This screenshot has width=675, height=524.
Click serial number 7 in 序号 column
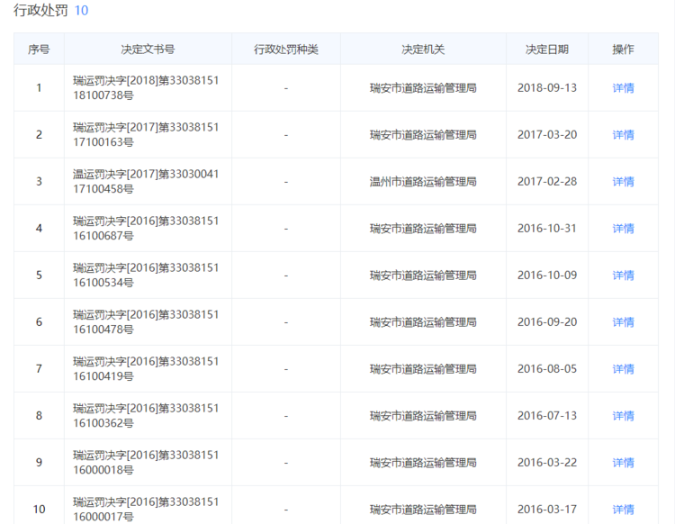(x=39, y=369)
